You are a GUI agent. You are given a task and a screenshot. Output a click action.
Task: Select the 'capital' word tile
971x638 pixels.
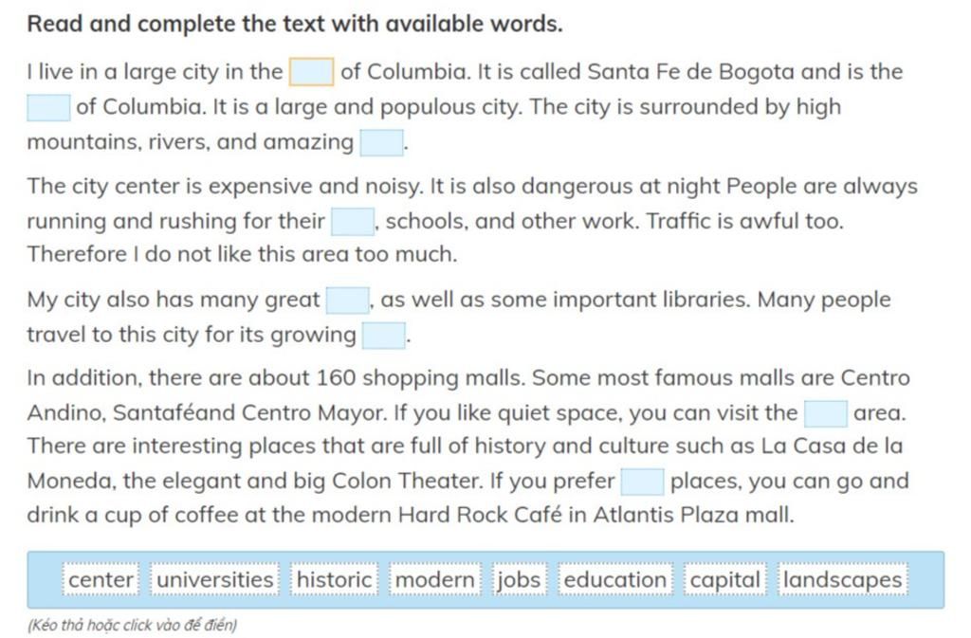pos(724,579)
